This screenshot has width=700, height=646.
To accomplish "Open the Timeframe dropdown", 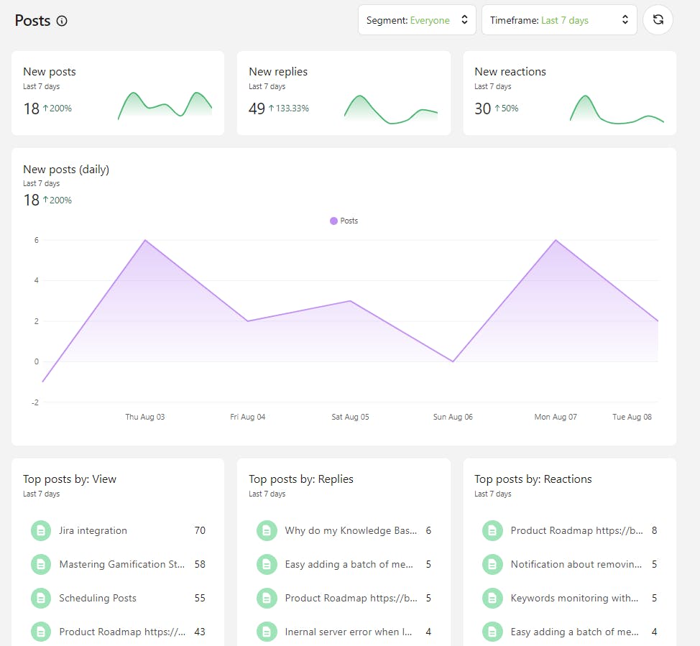I will (x=559, y=20).
